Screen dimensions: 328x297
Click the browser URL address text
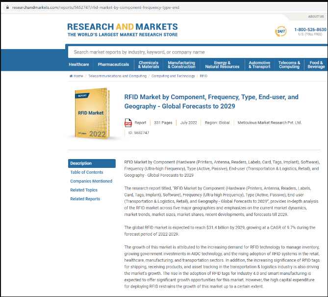[96, 7]
